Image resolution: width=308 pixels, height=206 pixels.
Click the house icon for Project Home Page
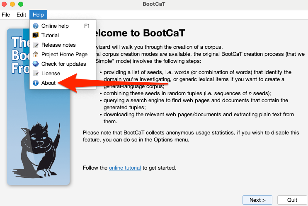tap(36, 54)
